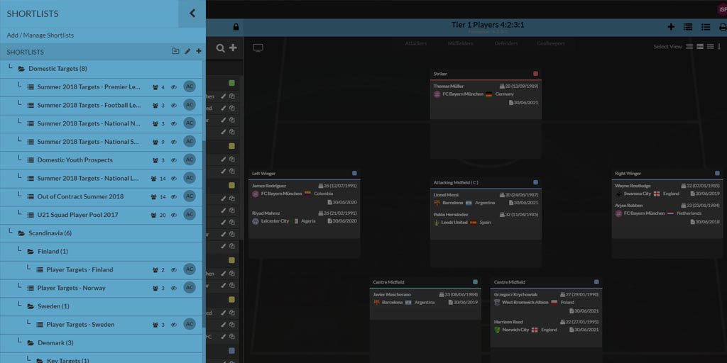Click AC avatar on Player Targets - Sweden row
727x363 pixels.
[189, 324]
